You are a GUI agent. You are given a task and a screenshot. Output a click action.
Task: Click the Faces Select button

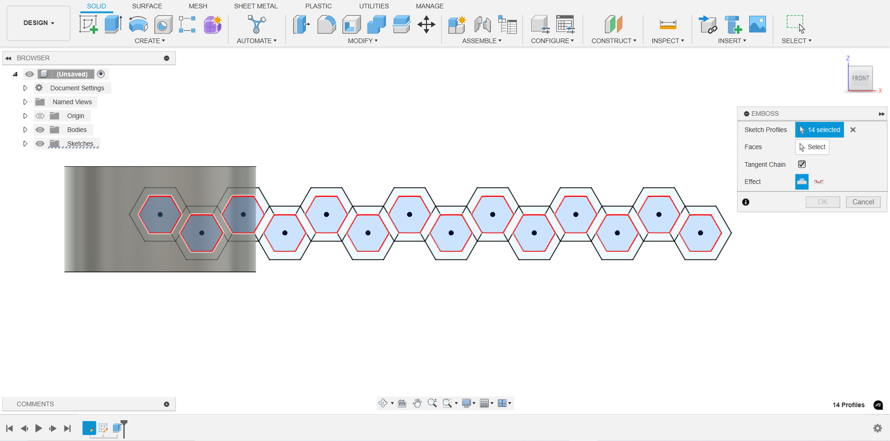[812, 147]
